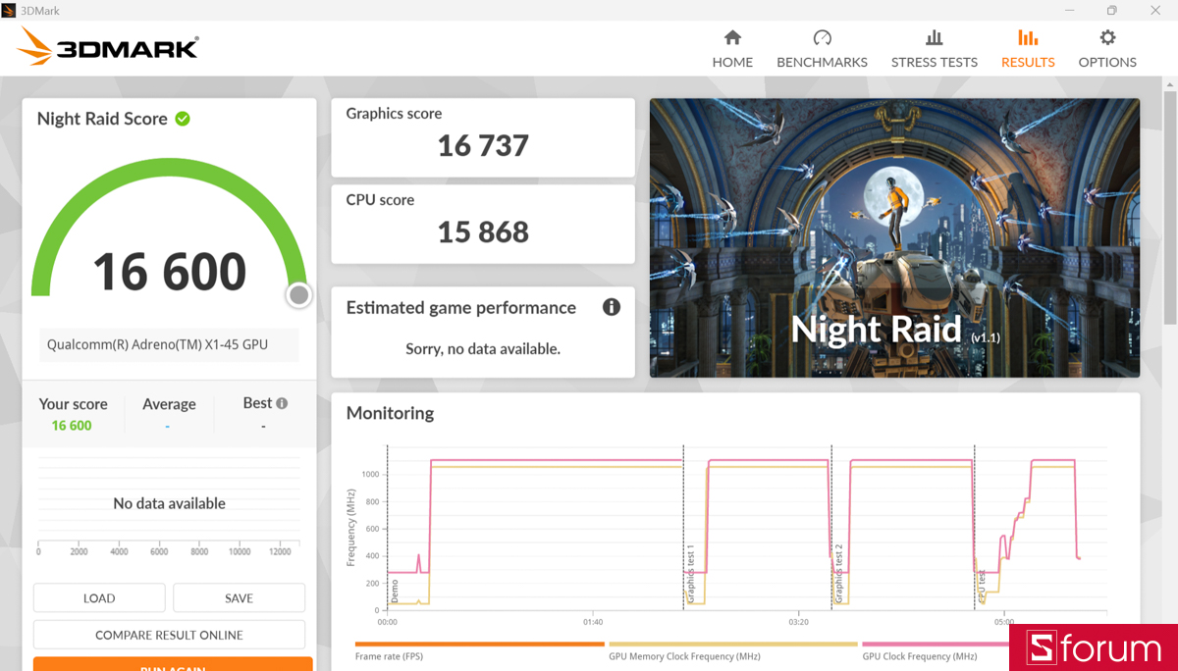This screenshot has height=671, width=1178.
Task: Open the Home screen
Action: [x=732, y=47]
